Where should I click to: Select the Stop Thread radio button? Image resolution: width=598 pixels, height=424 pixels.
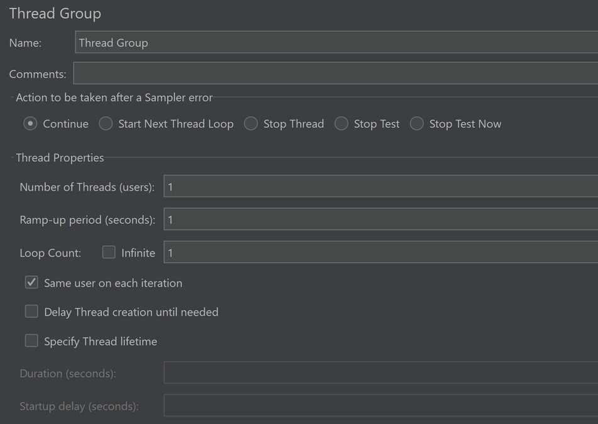click(x=251, y=124)
